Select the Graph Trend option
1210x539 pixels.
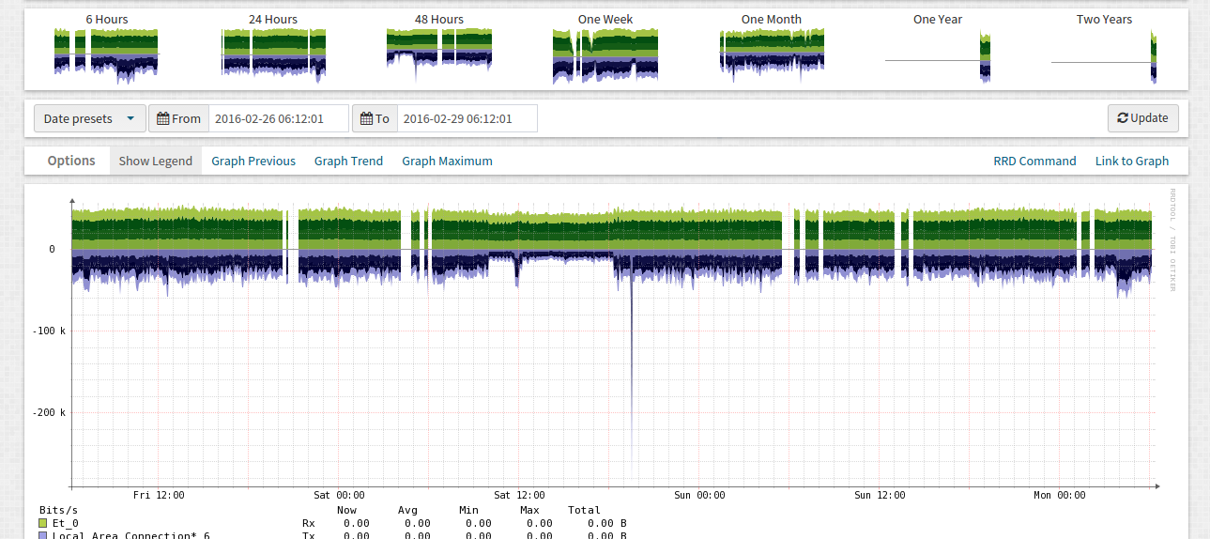(x=348, y=161)
